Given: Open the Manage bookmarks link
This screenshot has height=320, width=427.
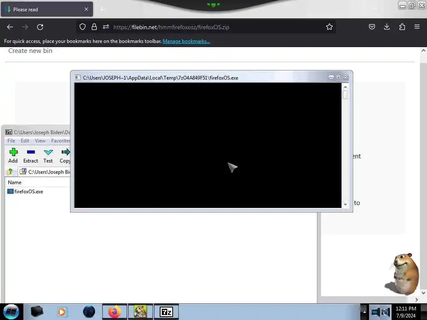Looking at the screenshot, I should click(186, 41).
